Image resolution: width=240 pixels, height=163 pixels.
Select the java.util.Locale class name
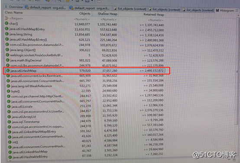click(22, 107)
